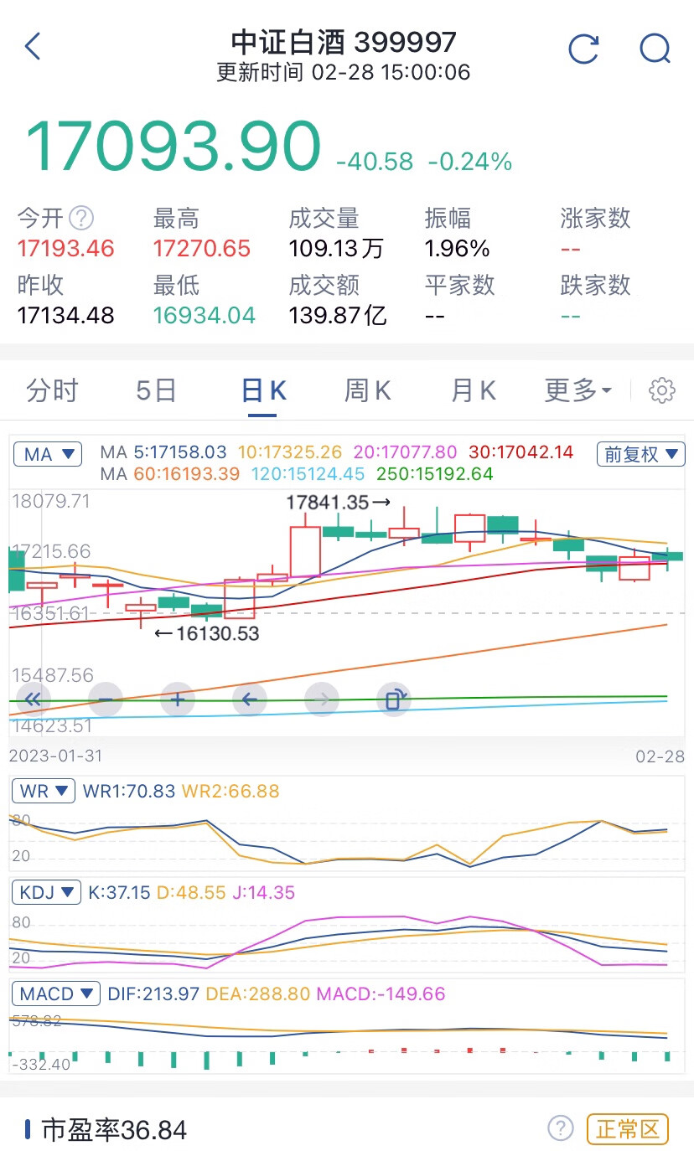The width and height of the screenshot is (694, 1151).
Task: Move chart one candle left
Action: 250,698
